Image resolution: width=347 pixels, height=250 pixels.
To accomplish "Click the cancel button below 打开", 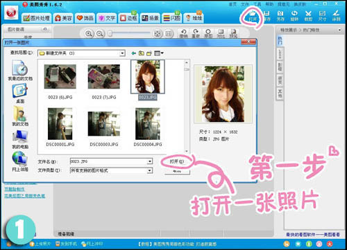I will 177,172.
